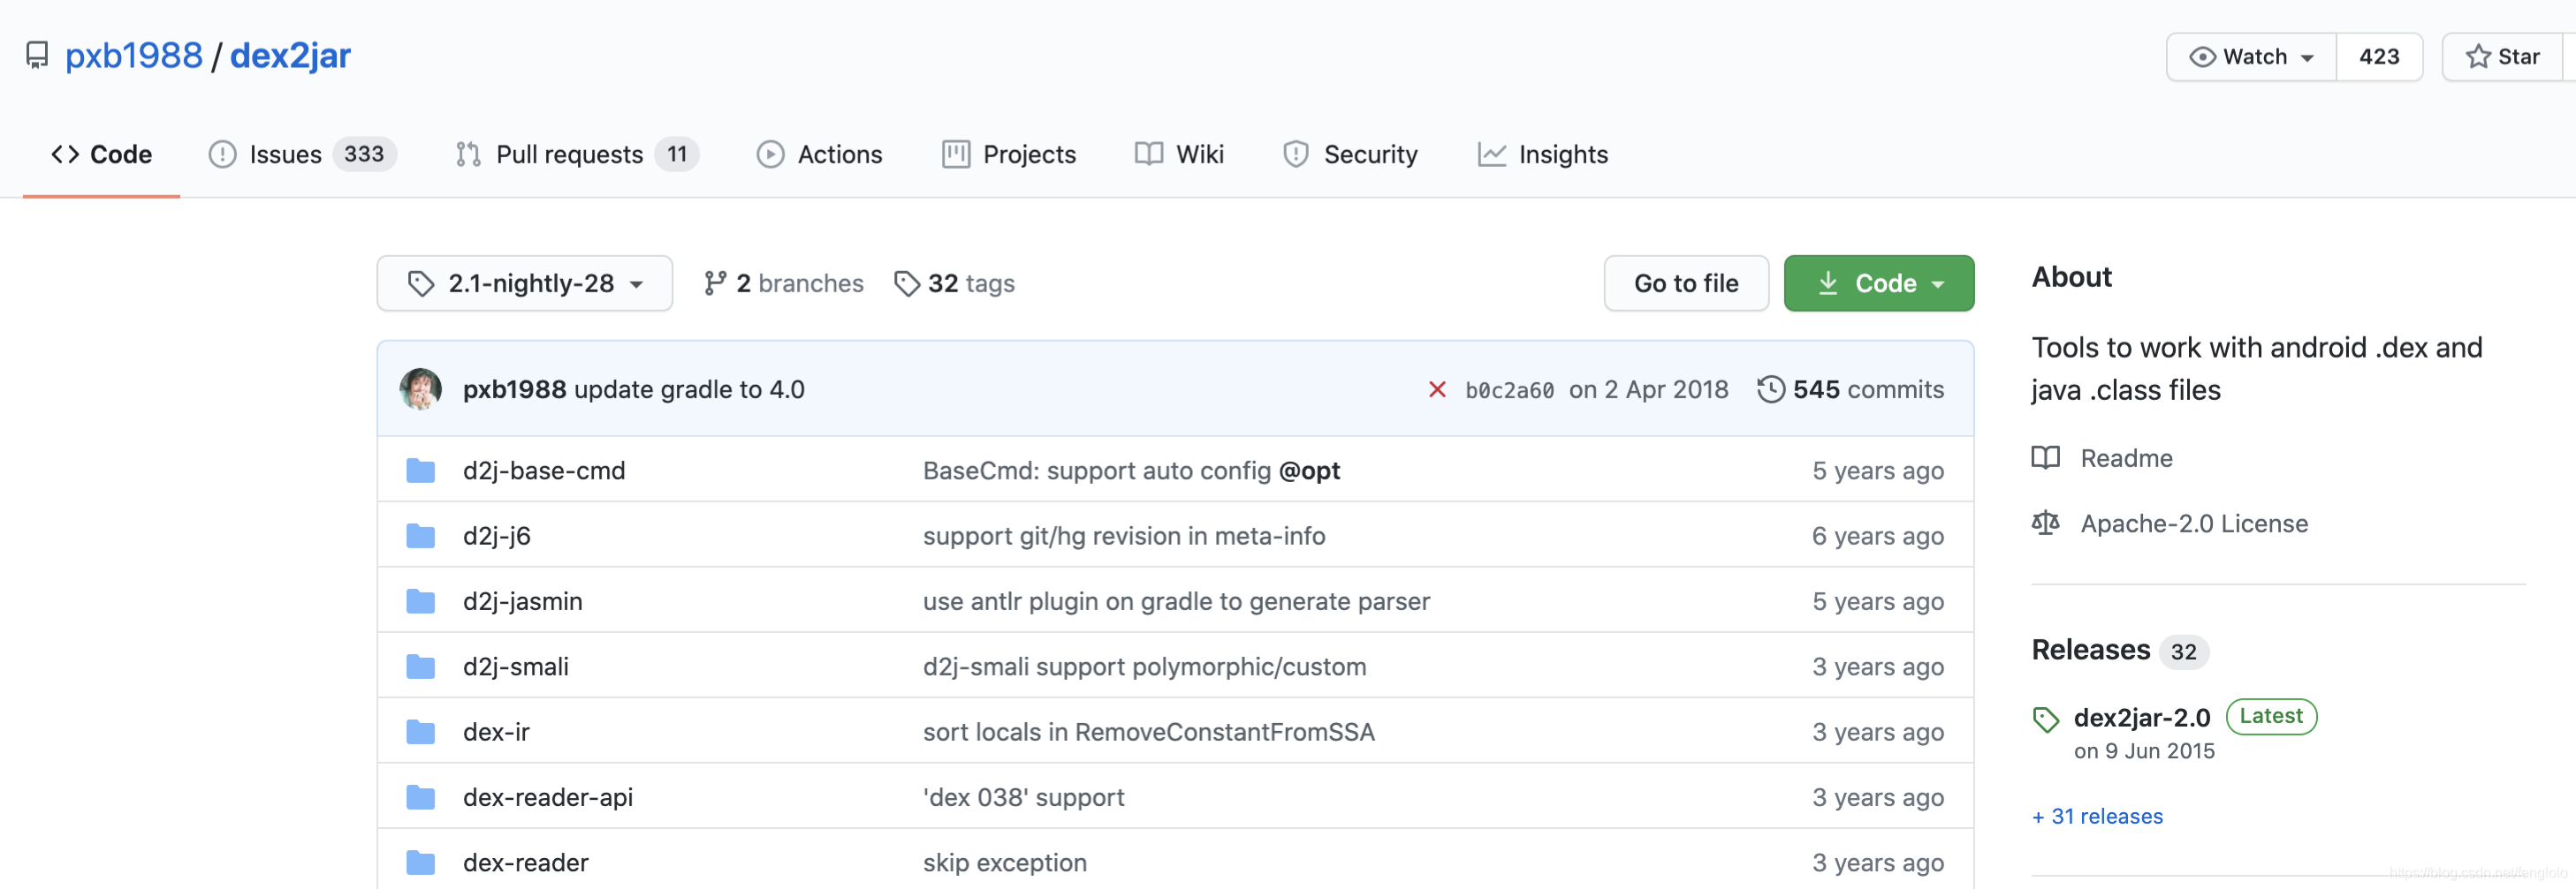
Task: Open the Watch notifications dropdown
Action: (x=2251, y=57)
